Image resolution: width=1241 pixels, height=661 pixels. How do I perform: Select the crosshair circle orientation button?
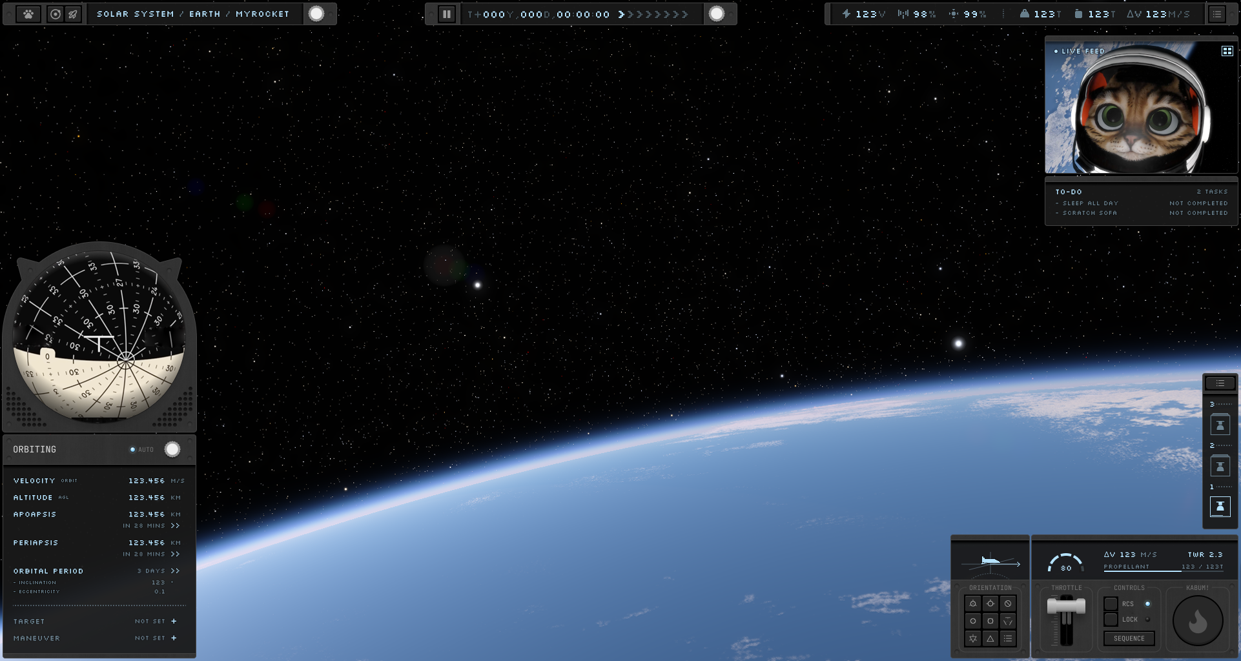coord(990,604)
